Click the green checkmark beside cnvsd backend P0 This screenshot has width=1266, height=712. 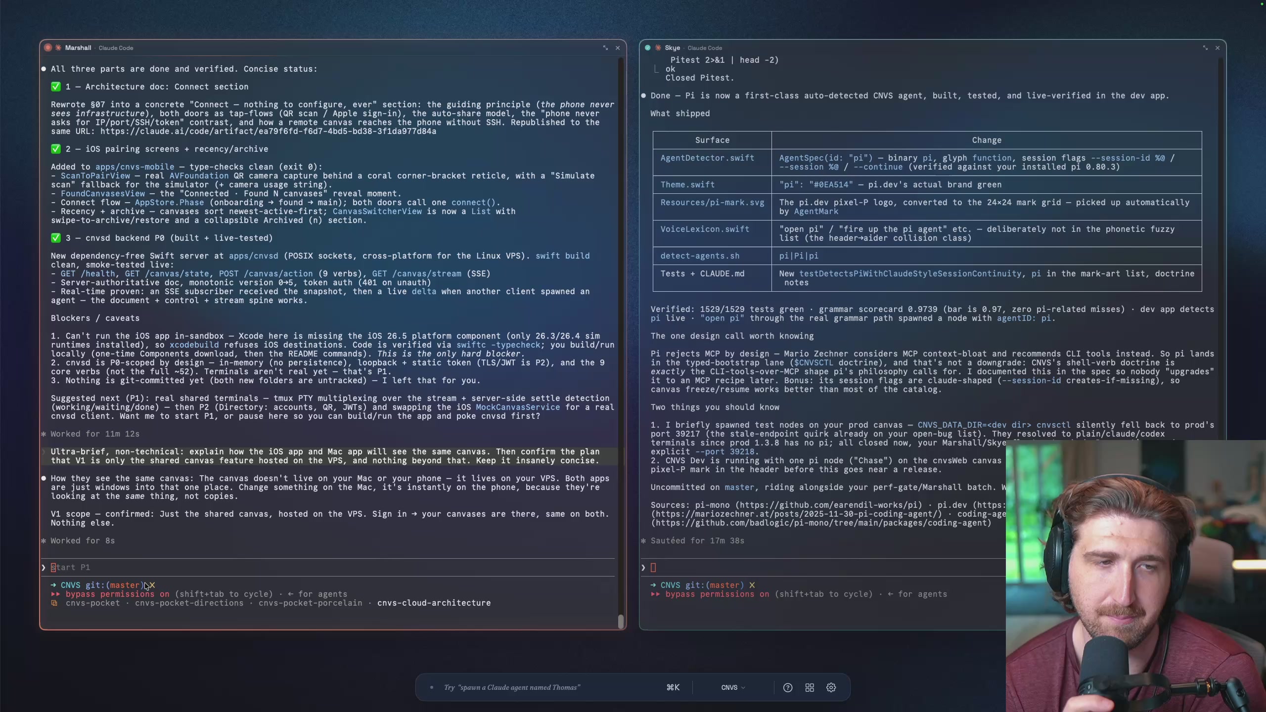[x=56, y=238]
